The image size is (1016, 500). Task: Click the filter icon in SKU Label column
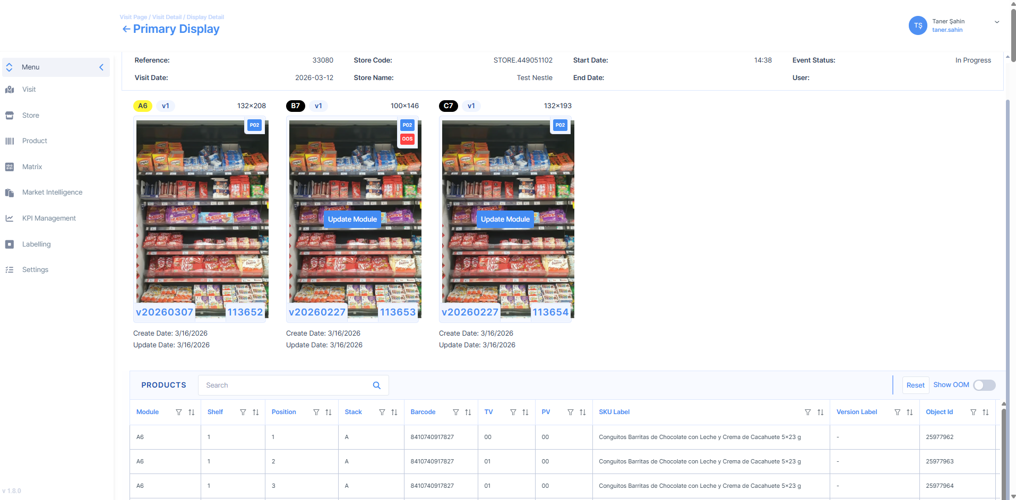(807, 413)
